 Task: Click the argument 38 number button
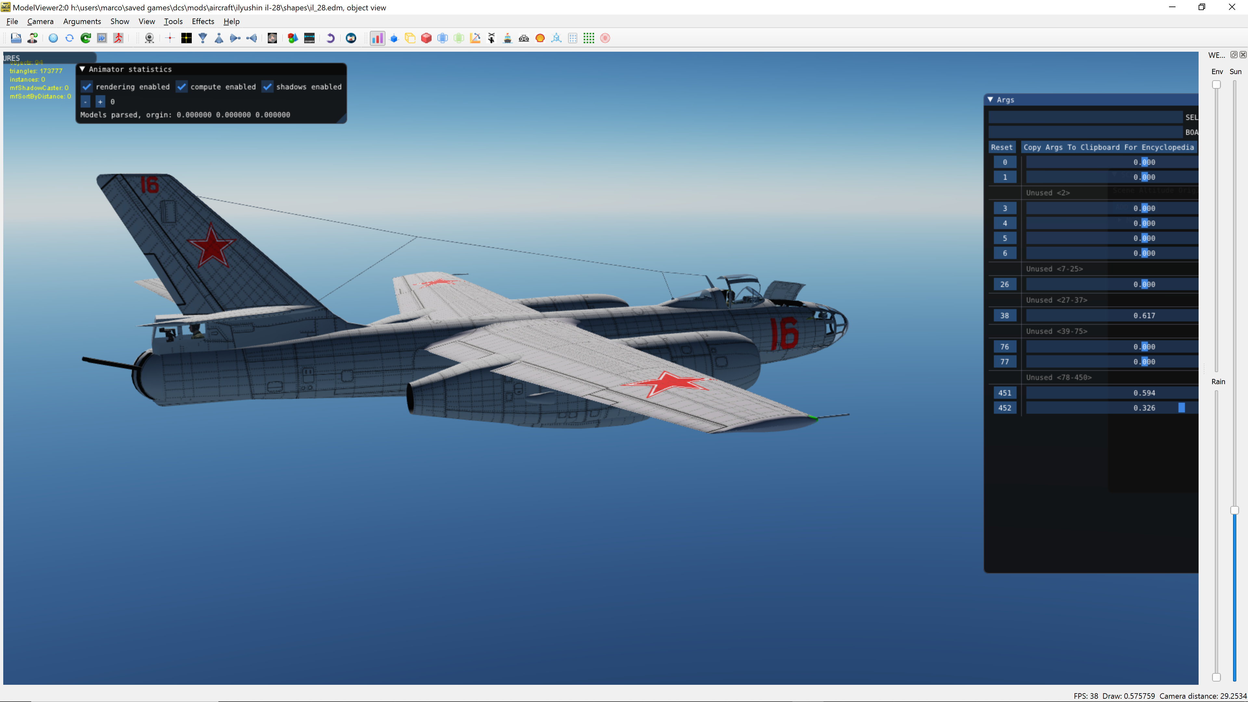[x=1005, y=315]
